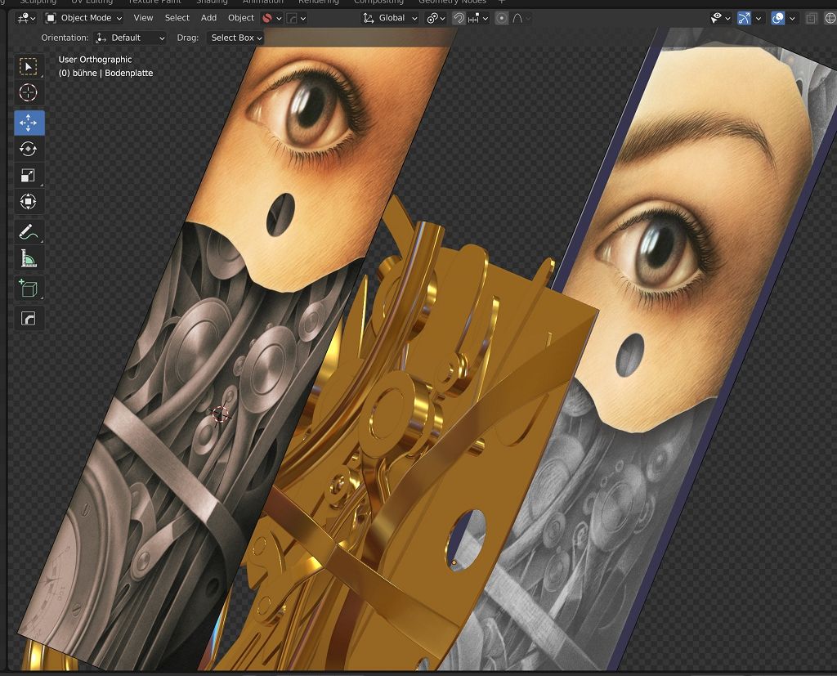Toggle viewport gizmos
The height and width of the screenshot is (676, 837).
click(x=744, y=18)
